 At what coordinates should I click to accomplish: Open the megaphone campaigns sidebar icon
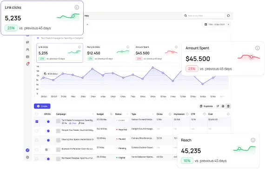(27, 42)
